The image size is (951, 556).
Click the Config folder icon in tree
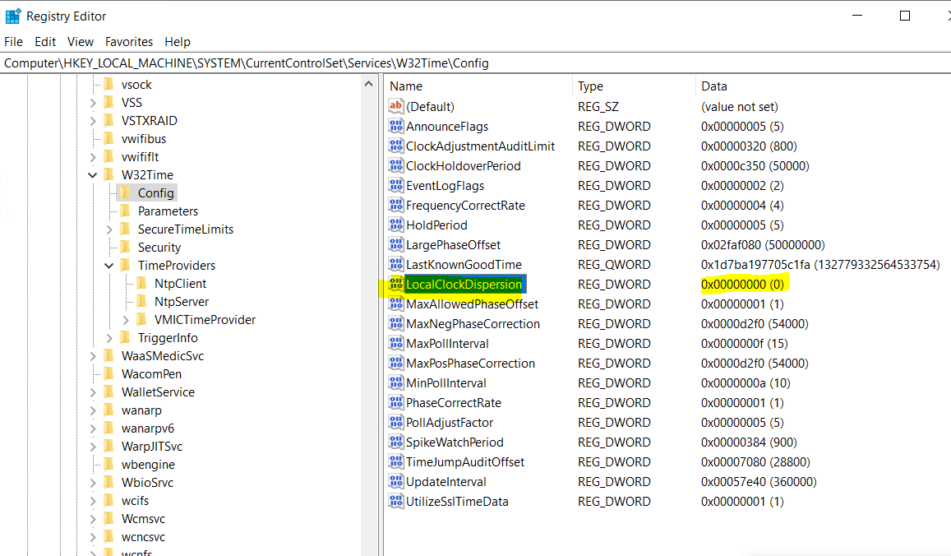[x=126, y=193]
